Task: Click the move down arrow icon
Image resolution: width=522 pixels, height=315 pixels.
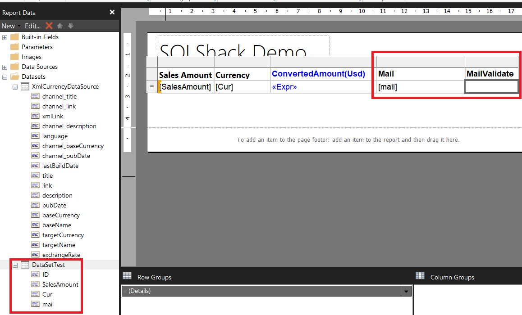Action: coord(71,26)
